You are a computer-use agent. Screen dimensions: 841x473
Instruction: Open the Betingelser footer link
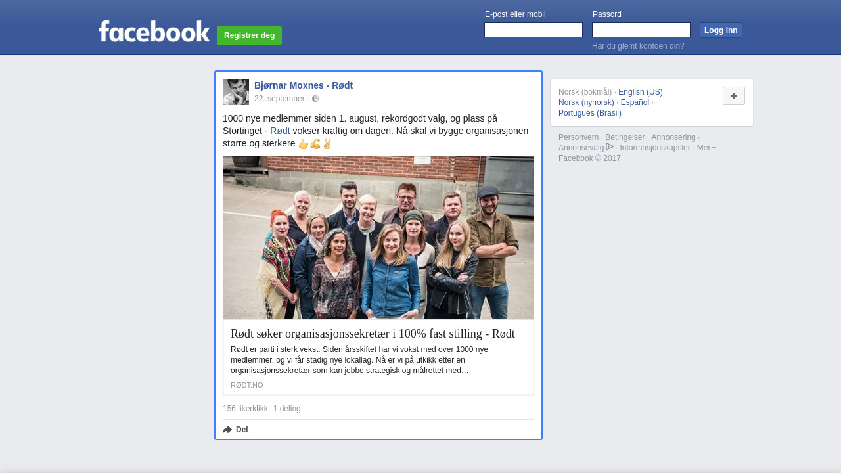pyautogui.click(x=625, y=137)
